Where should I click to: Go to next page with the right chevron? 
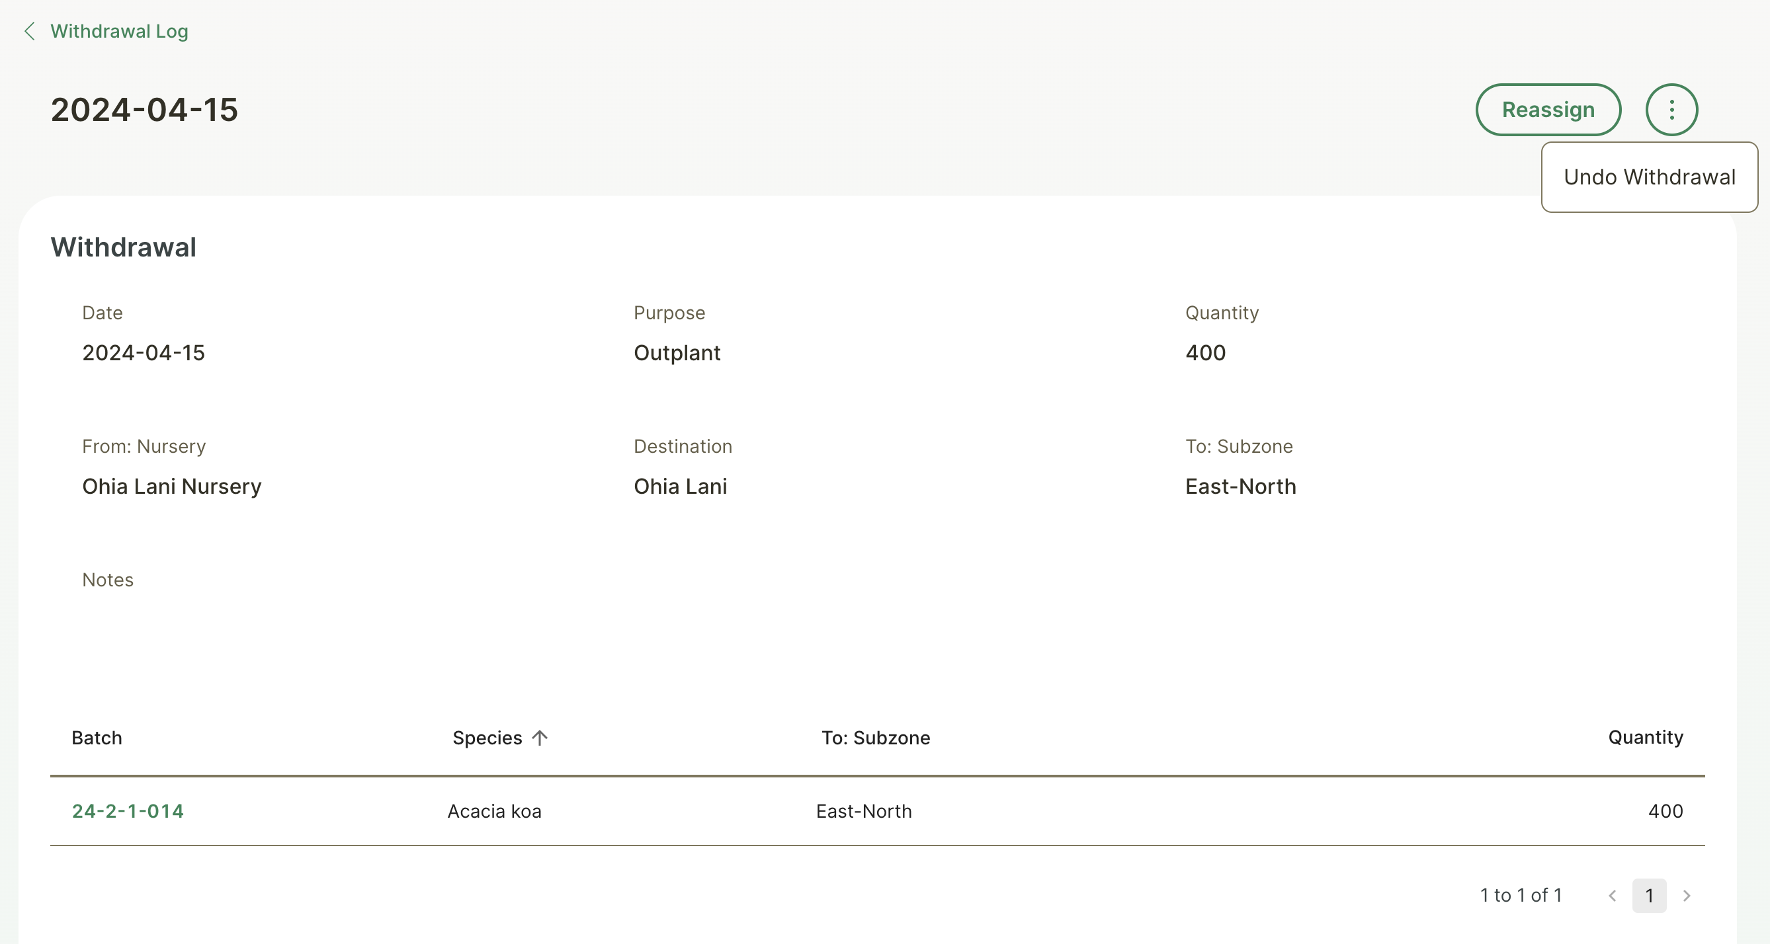[x=1687, y=896]
